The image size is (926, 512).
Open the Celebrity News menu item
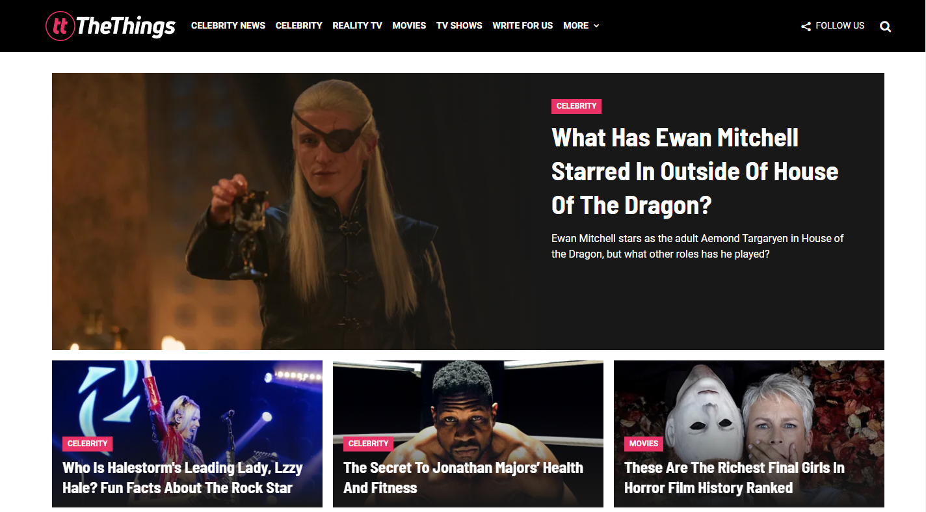click(228, 25)
